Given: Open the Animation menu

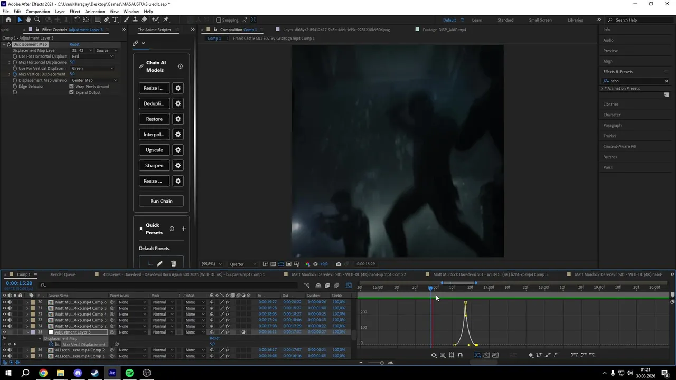Looking at the screenshot, I should [x=95, y=12].
